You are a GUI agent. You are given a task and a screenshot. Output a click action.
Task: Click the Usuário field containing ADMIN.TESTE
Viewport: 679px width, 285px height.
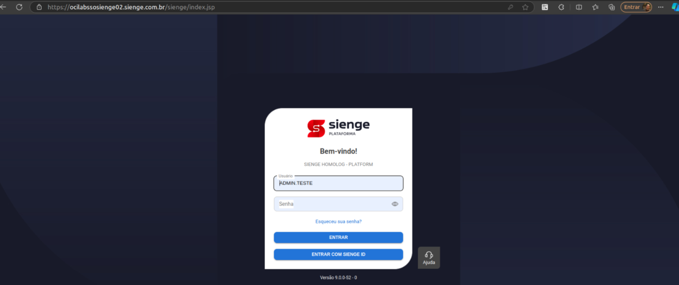(x=338, y=183)
